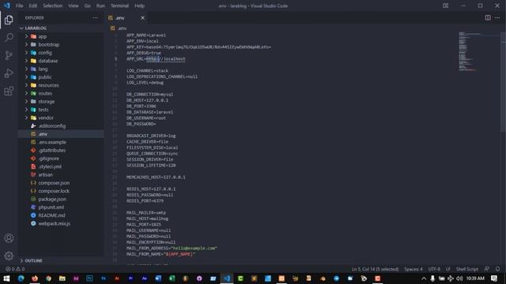Open .gitattributes file
The height and width of the screenshot is (284, 506).
click(61, 151)
